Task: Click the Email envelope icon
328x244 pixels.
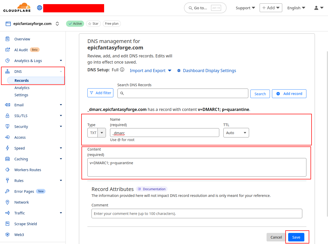Action: [x=7, y=105]
